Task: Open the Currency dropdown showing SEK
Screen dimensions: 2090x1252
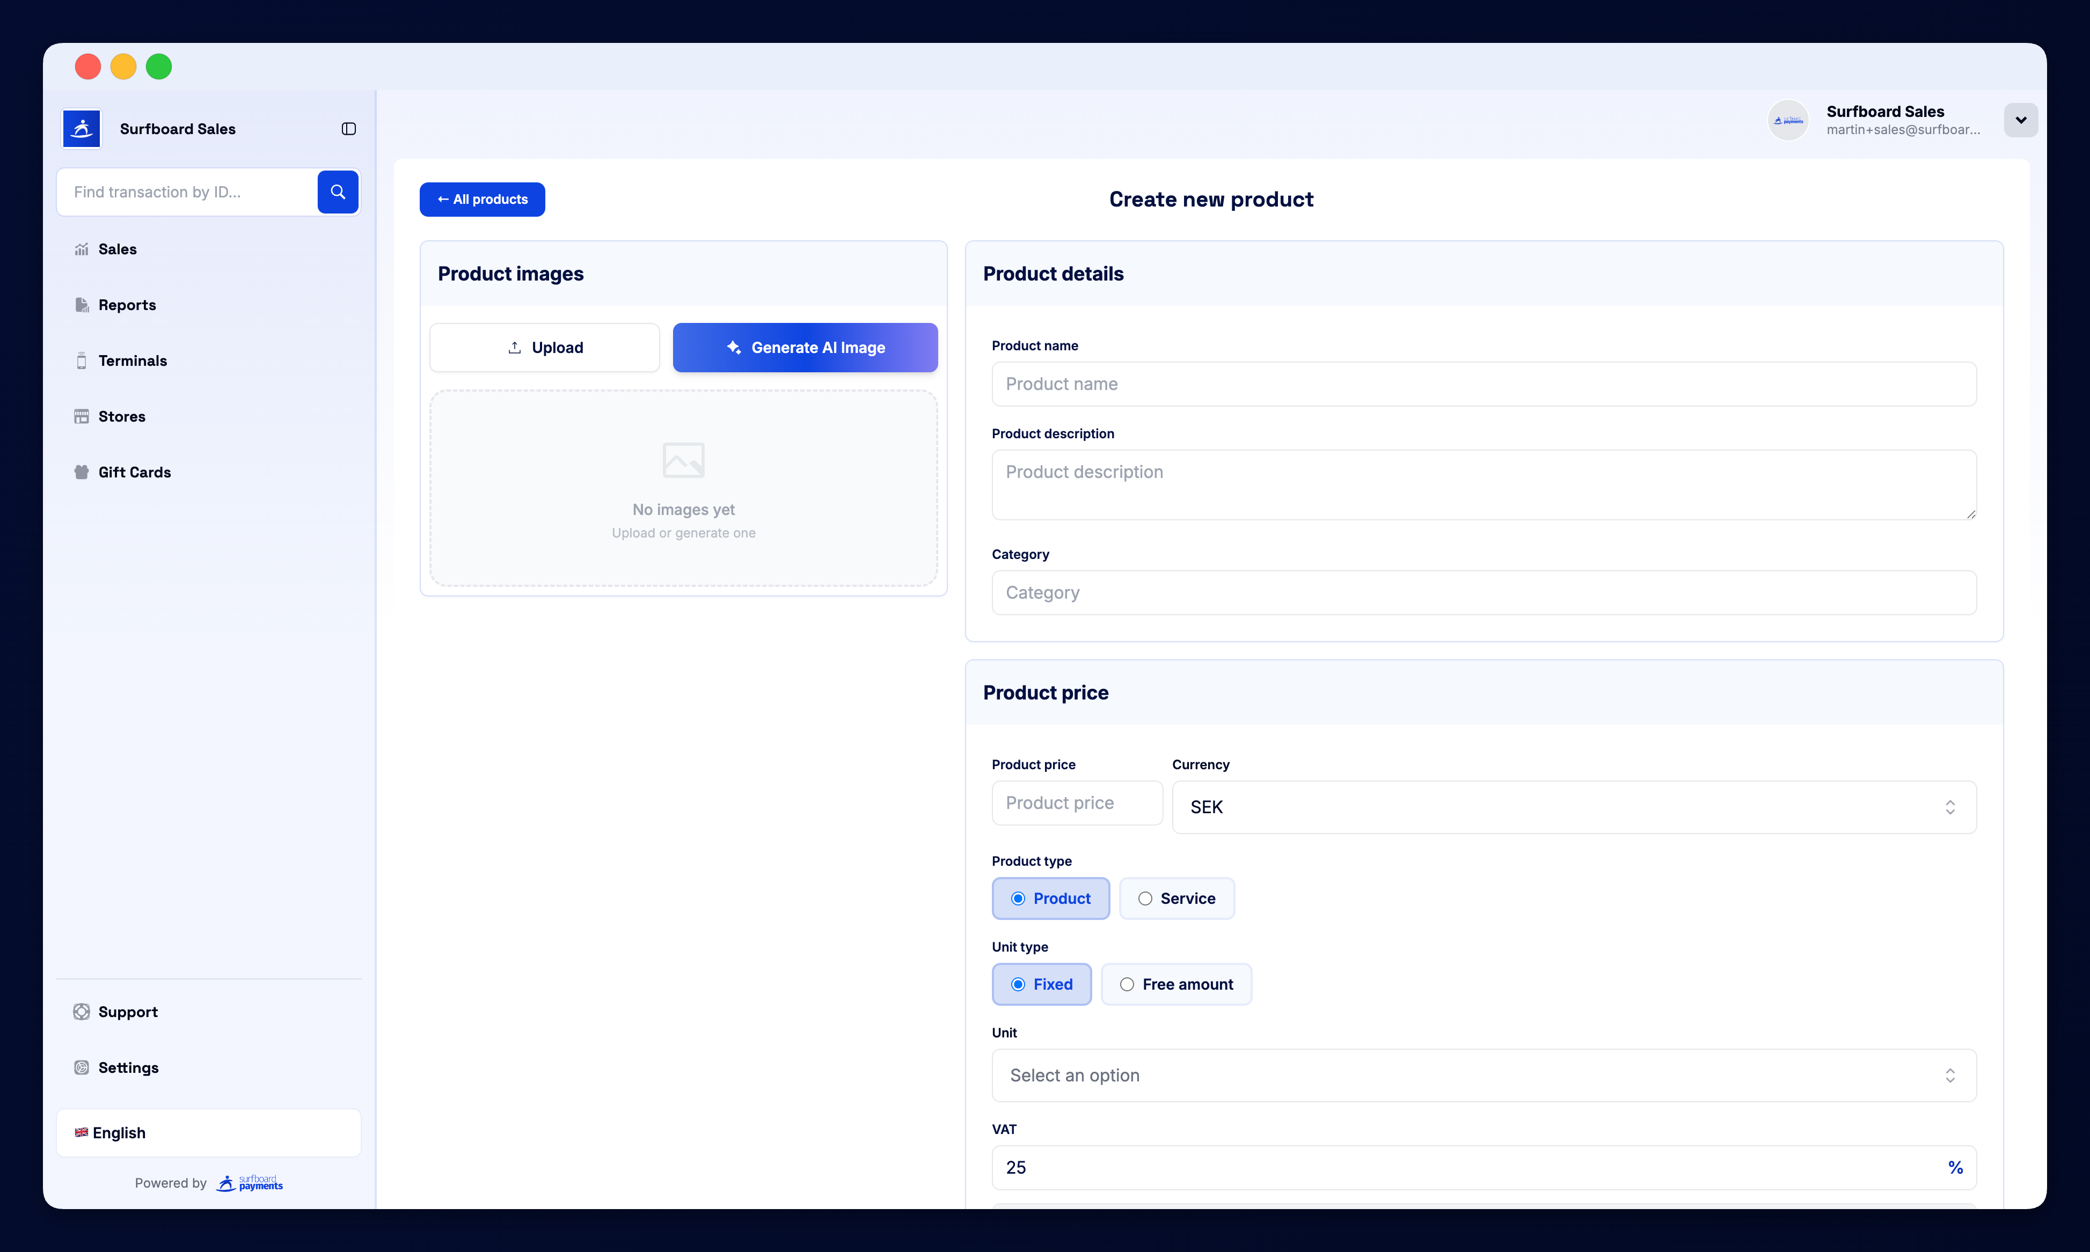Action: coord(1573,807)
